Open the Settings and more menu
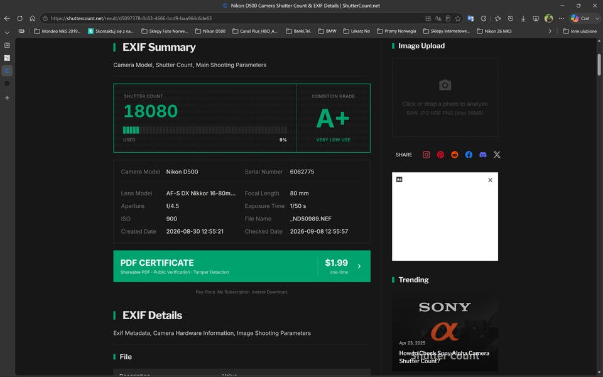The image size is (603, 377). click(x=562, y=18)
